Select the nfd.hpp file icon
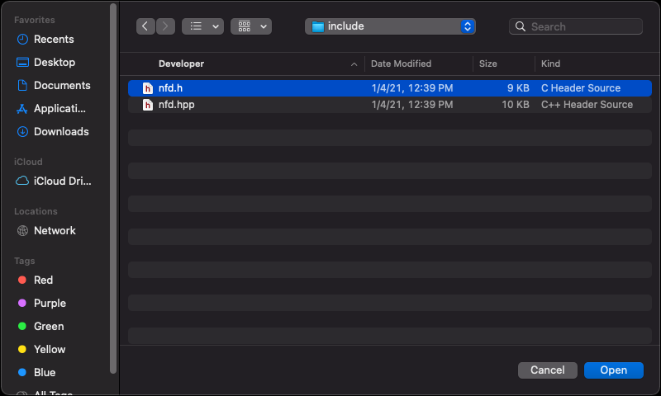The height and width of the screenshot is (396, 661). 148,105
